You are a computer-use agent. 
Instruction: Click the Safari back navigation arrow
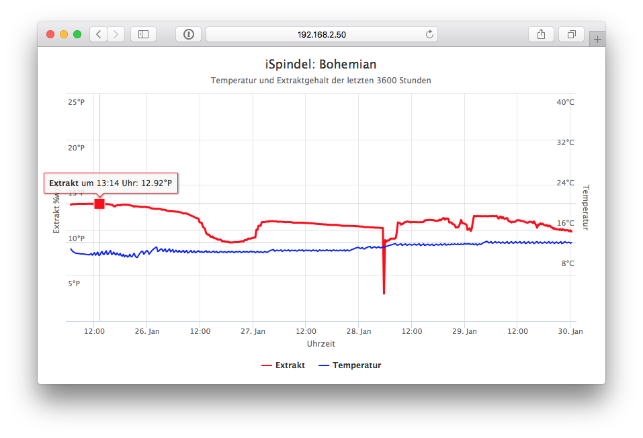click(x=99, y=34)
